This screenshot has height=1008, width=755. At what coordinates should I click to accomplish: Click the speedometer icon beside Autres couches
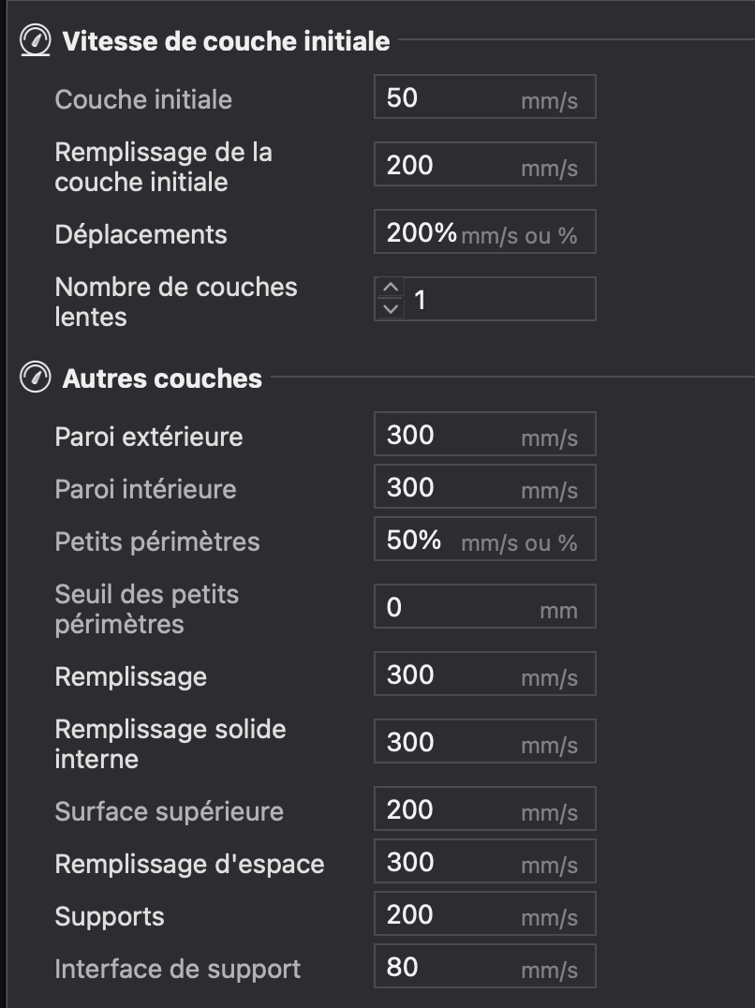(x=36, y=377)
